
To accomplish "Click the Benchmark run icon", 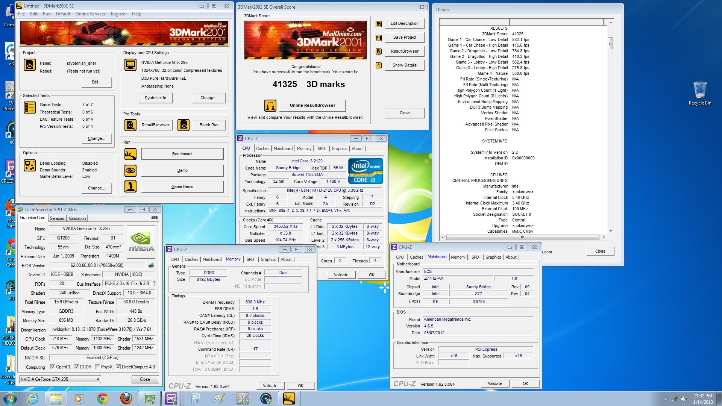I will point(130,154).
